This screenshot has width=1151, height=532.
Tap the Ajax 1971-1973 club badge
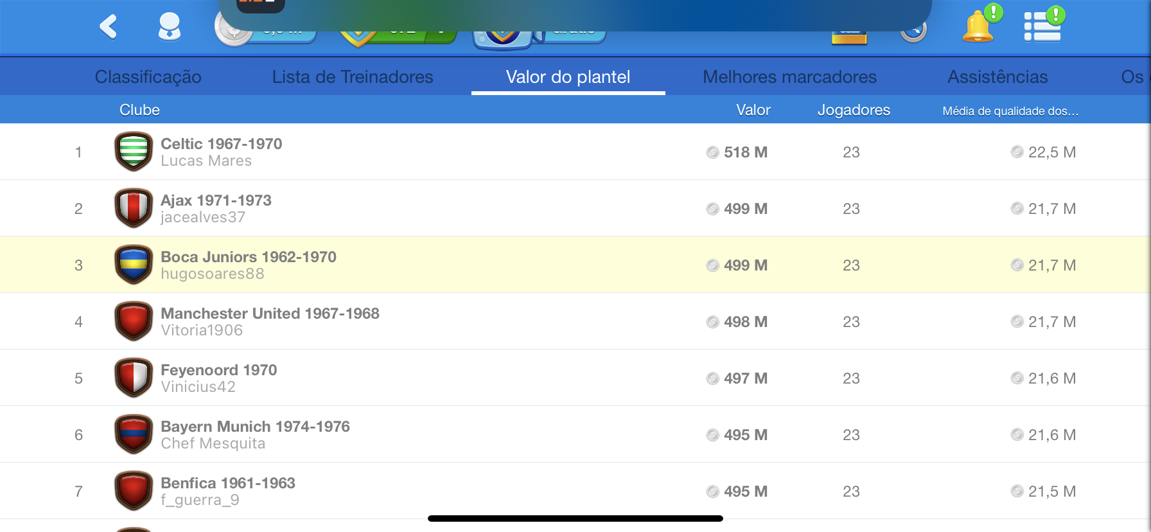134,208
